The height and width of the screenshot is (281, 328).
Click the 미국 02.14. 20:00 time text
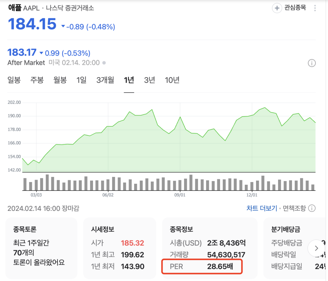pyautogui.click(x=74, y=63)
